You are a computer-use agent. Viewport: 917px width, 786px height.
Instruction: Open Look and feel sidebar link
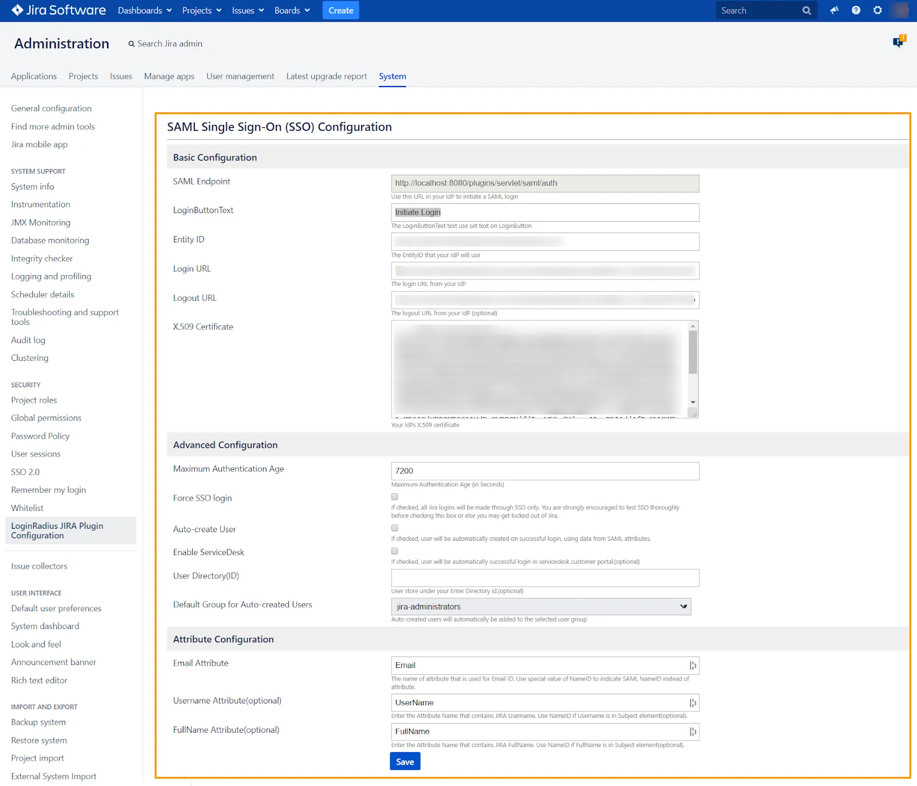tap(36, 644)
